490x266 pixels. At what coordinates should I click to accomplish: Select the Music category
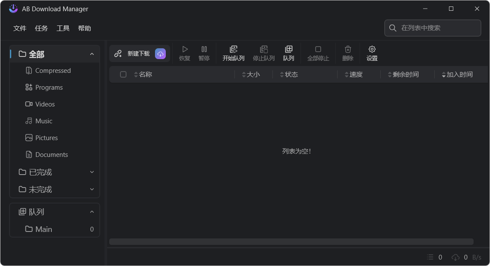tap(55, 121)
